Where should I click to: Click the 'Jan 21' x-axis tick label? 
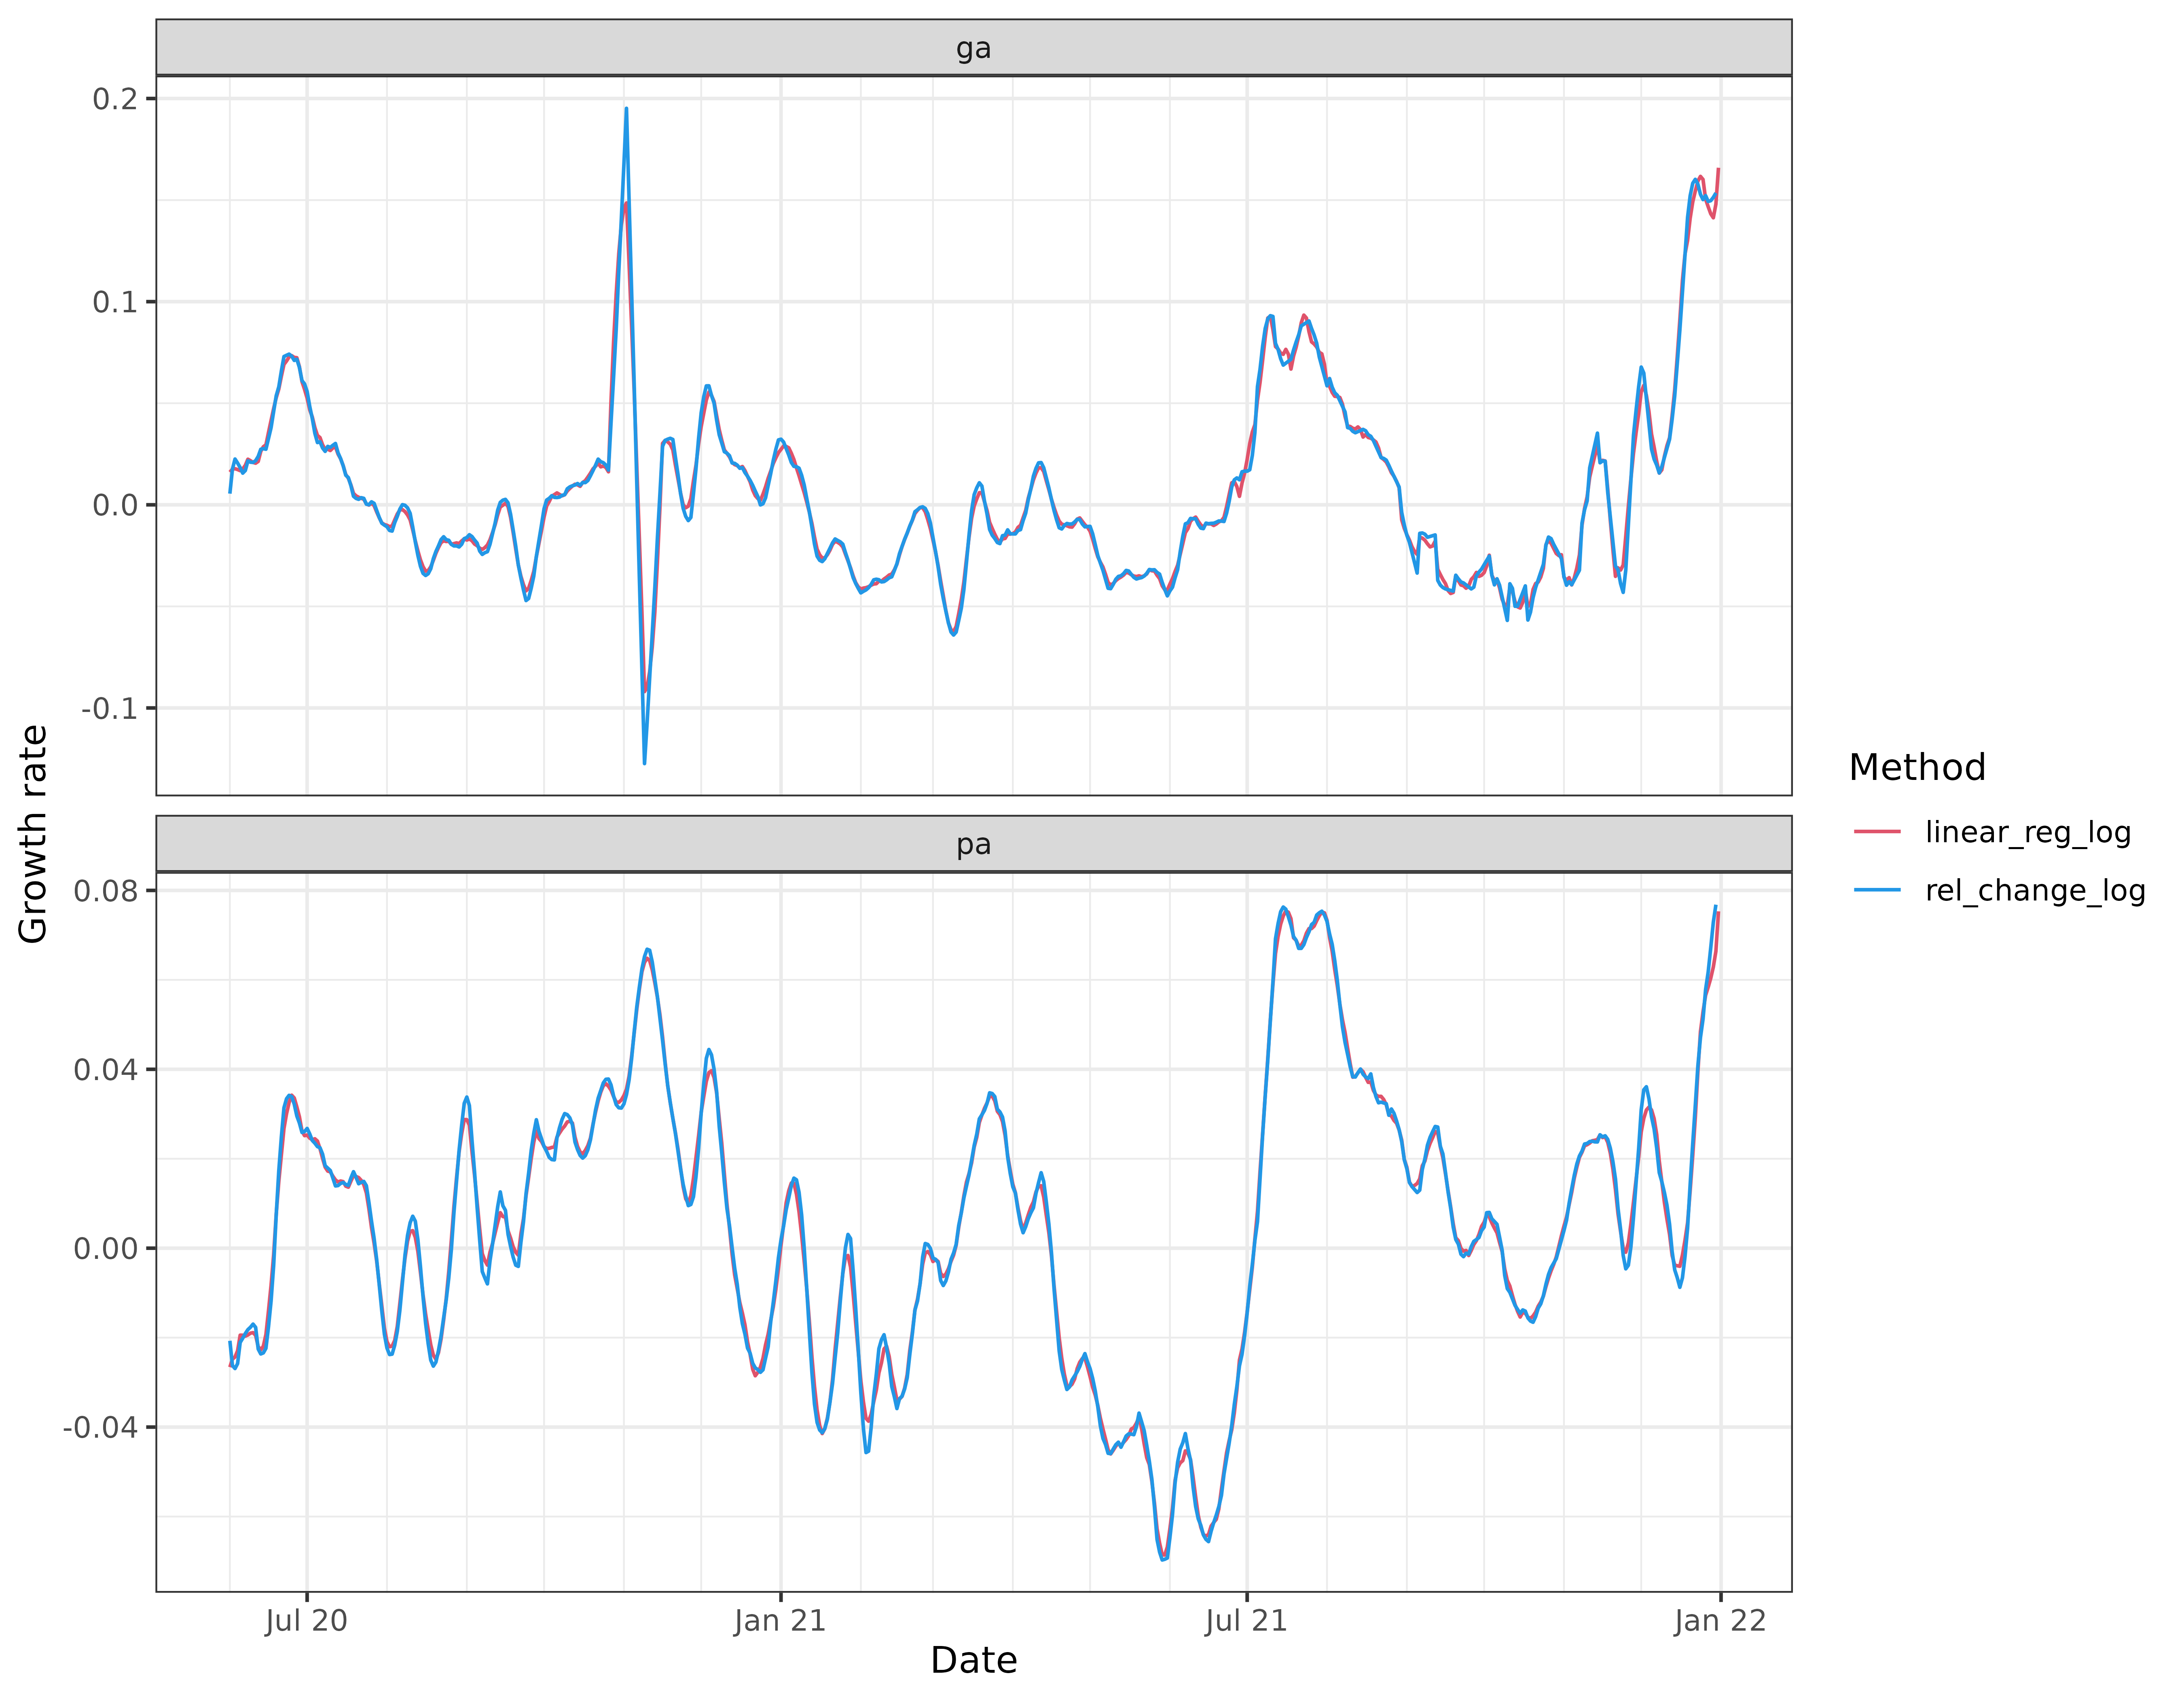780,1621
